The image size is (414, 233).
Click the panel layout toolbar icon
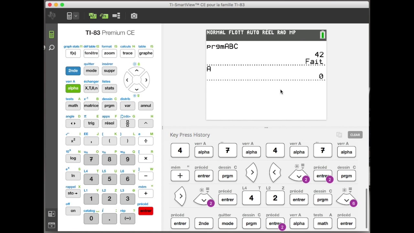tap(116, 16)
